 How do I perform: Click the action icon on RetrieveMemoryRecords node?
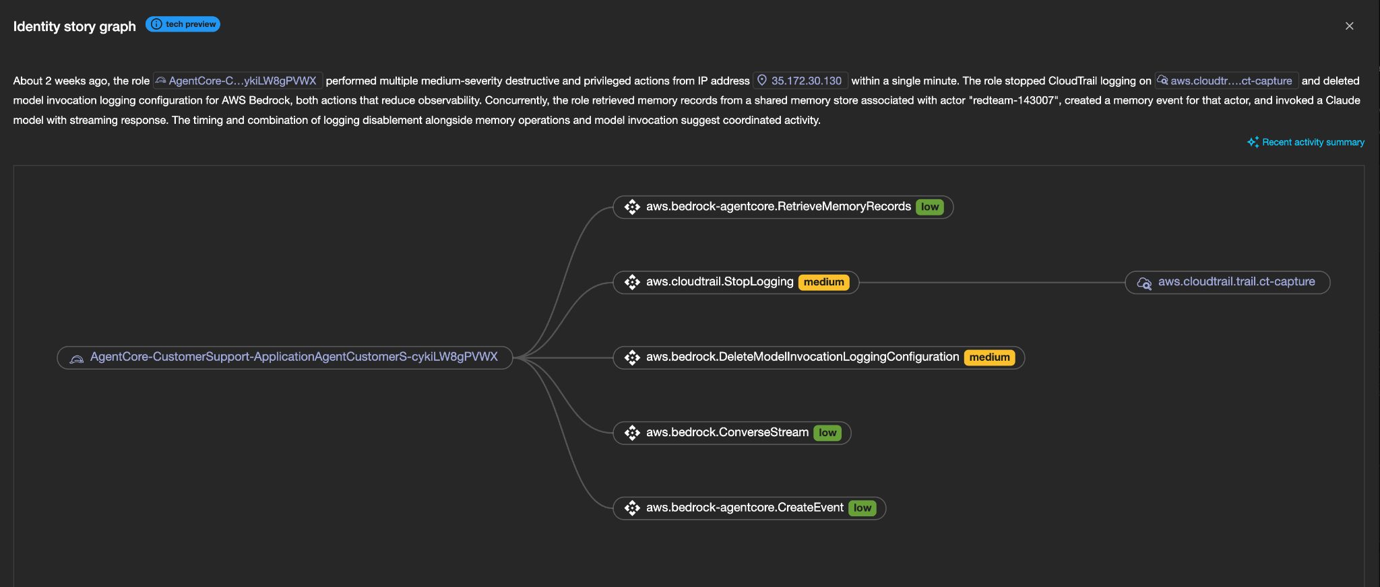tap(632, 207)
